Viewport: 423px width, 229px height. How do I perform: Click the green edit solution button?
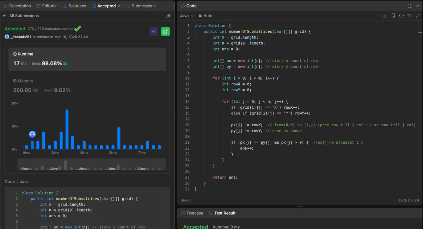pyautogui.click(x=165, y=31)
